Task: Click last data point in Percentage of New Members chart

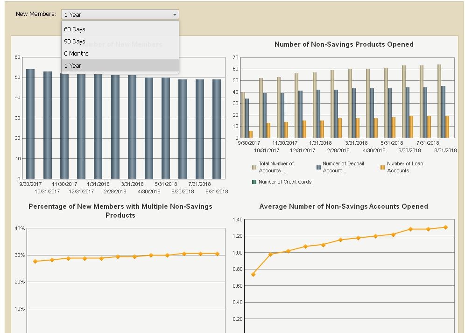Action: (217, 254)
